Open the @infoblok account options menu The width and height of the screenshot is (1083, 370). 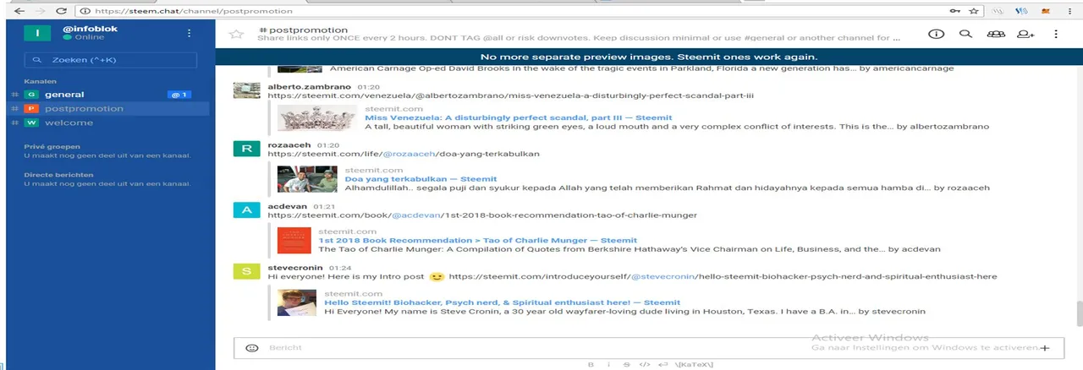[x=190, y=33]
